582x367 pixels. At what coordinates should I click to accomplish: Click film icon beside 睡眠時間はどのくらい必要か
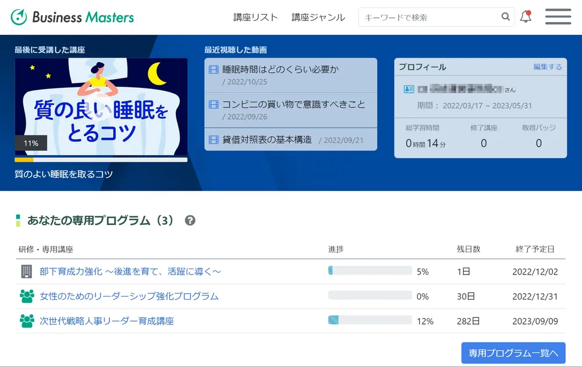214,69
